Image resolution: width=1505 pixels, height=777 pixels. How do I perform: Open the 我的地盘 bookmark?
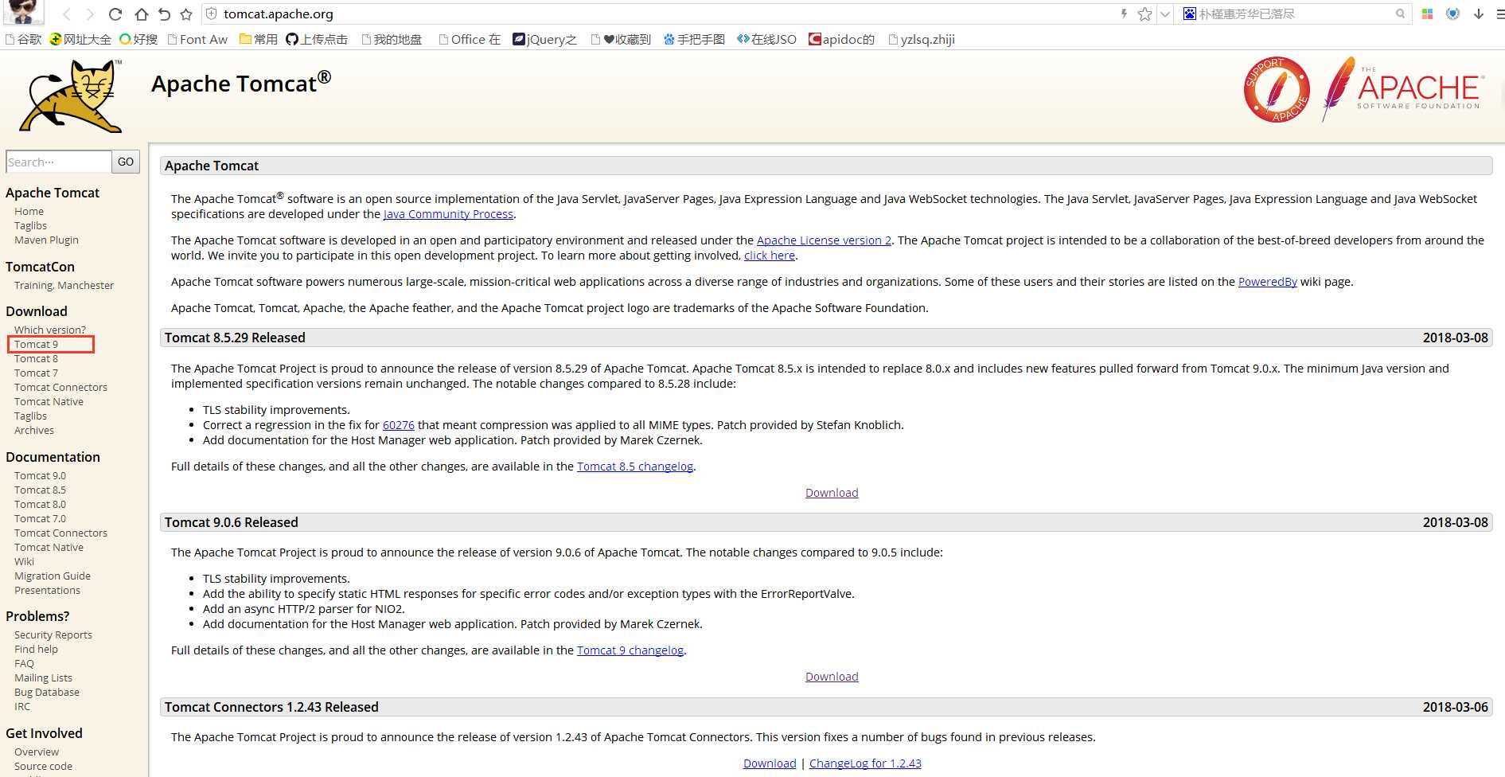(x=392, y=39)
